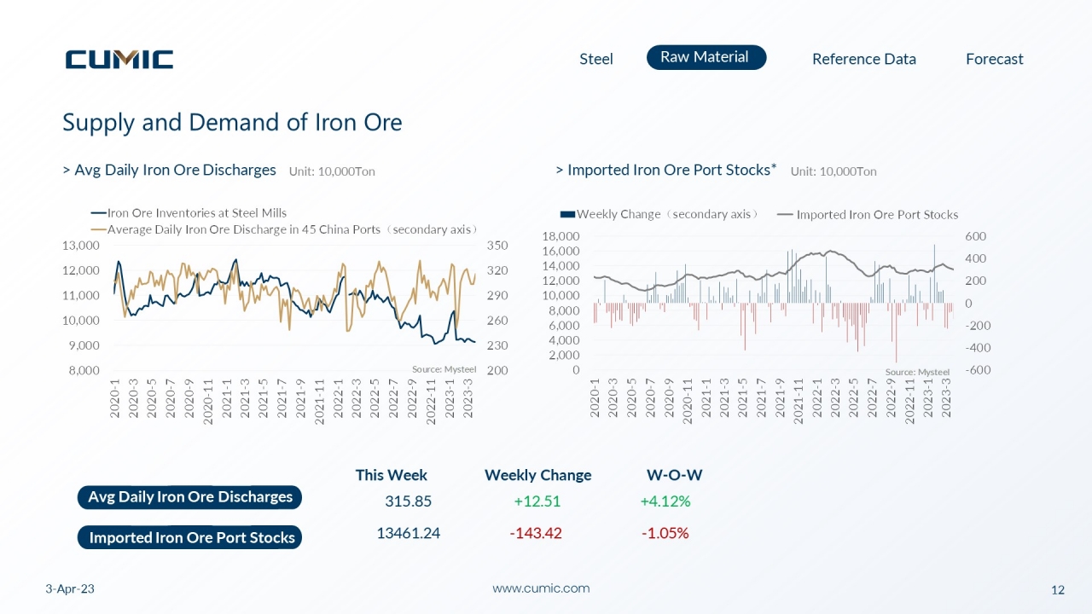Click the W-O-W value -1.05%
The image size is (1092, 614).
coord(665,533)
